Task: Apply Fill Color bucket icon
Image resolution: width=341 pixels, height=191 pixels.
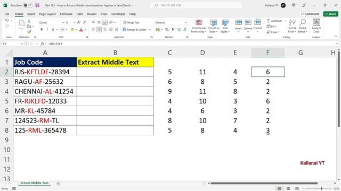Action: click(x=72, y=30)
